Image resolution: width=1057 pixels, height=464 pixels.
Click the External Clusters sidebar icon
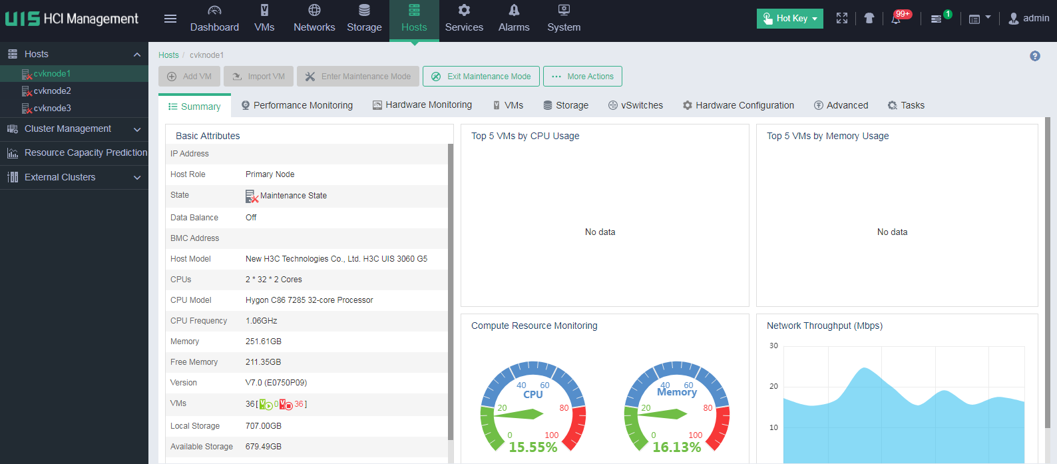click(13, 178)
